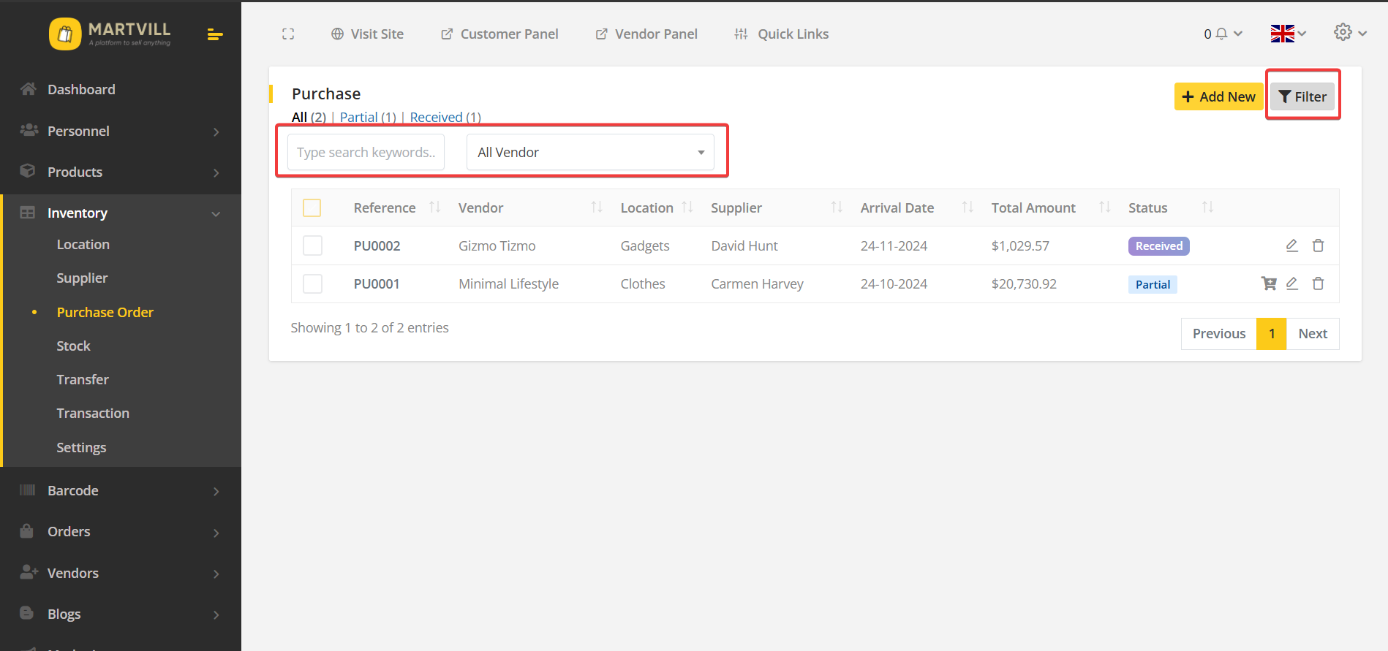Click the fullscreen toggle icon in top bar

point(288,34)
